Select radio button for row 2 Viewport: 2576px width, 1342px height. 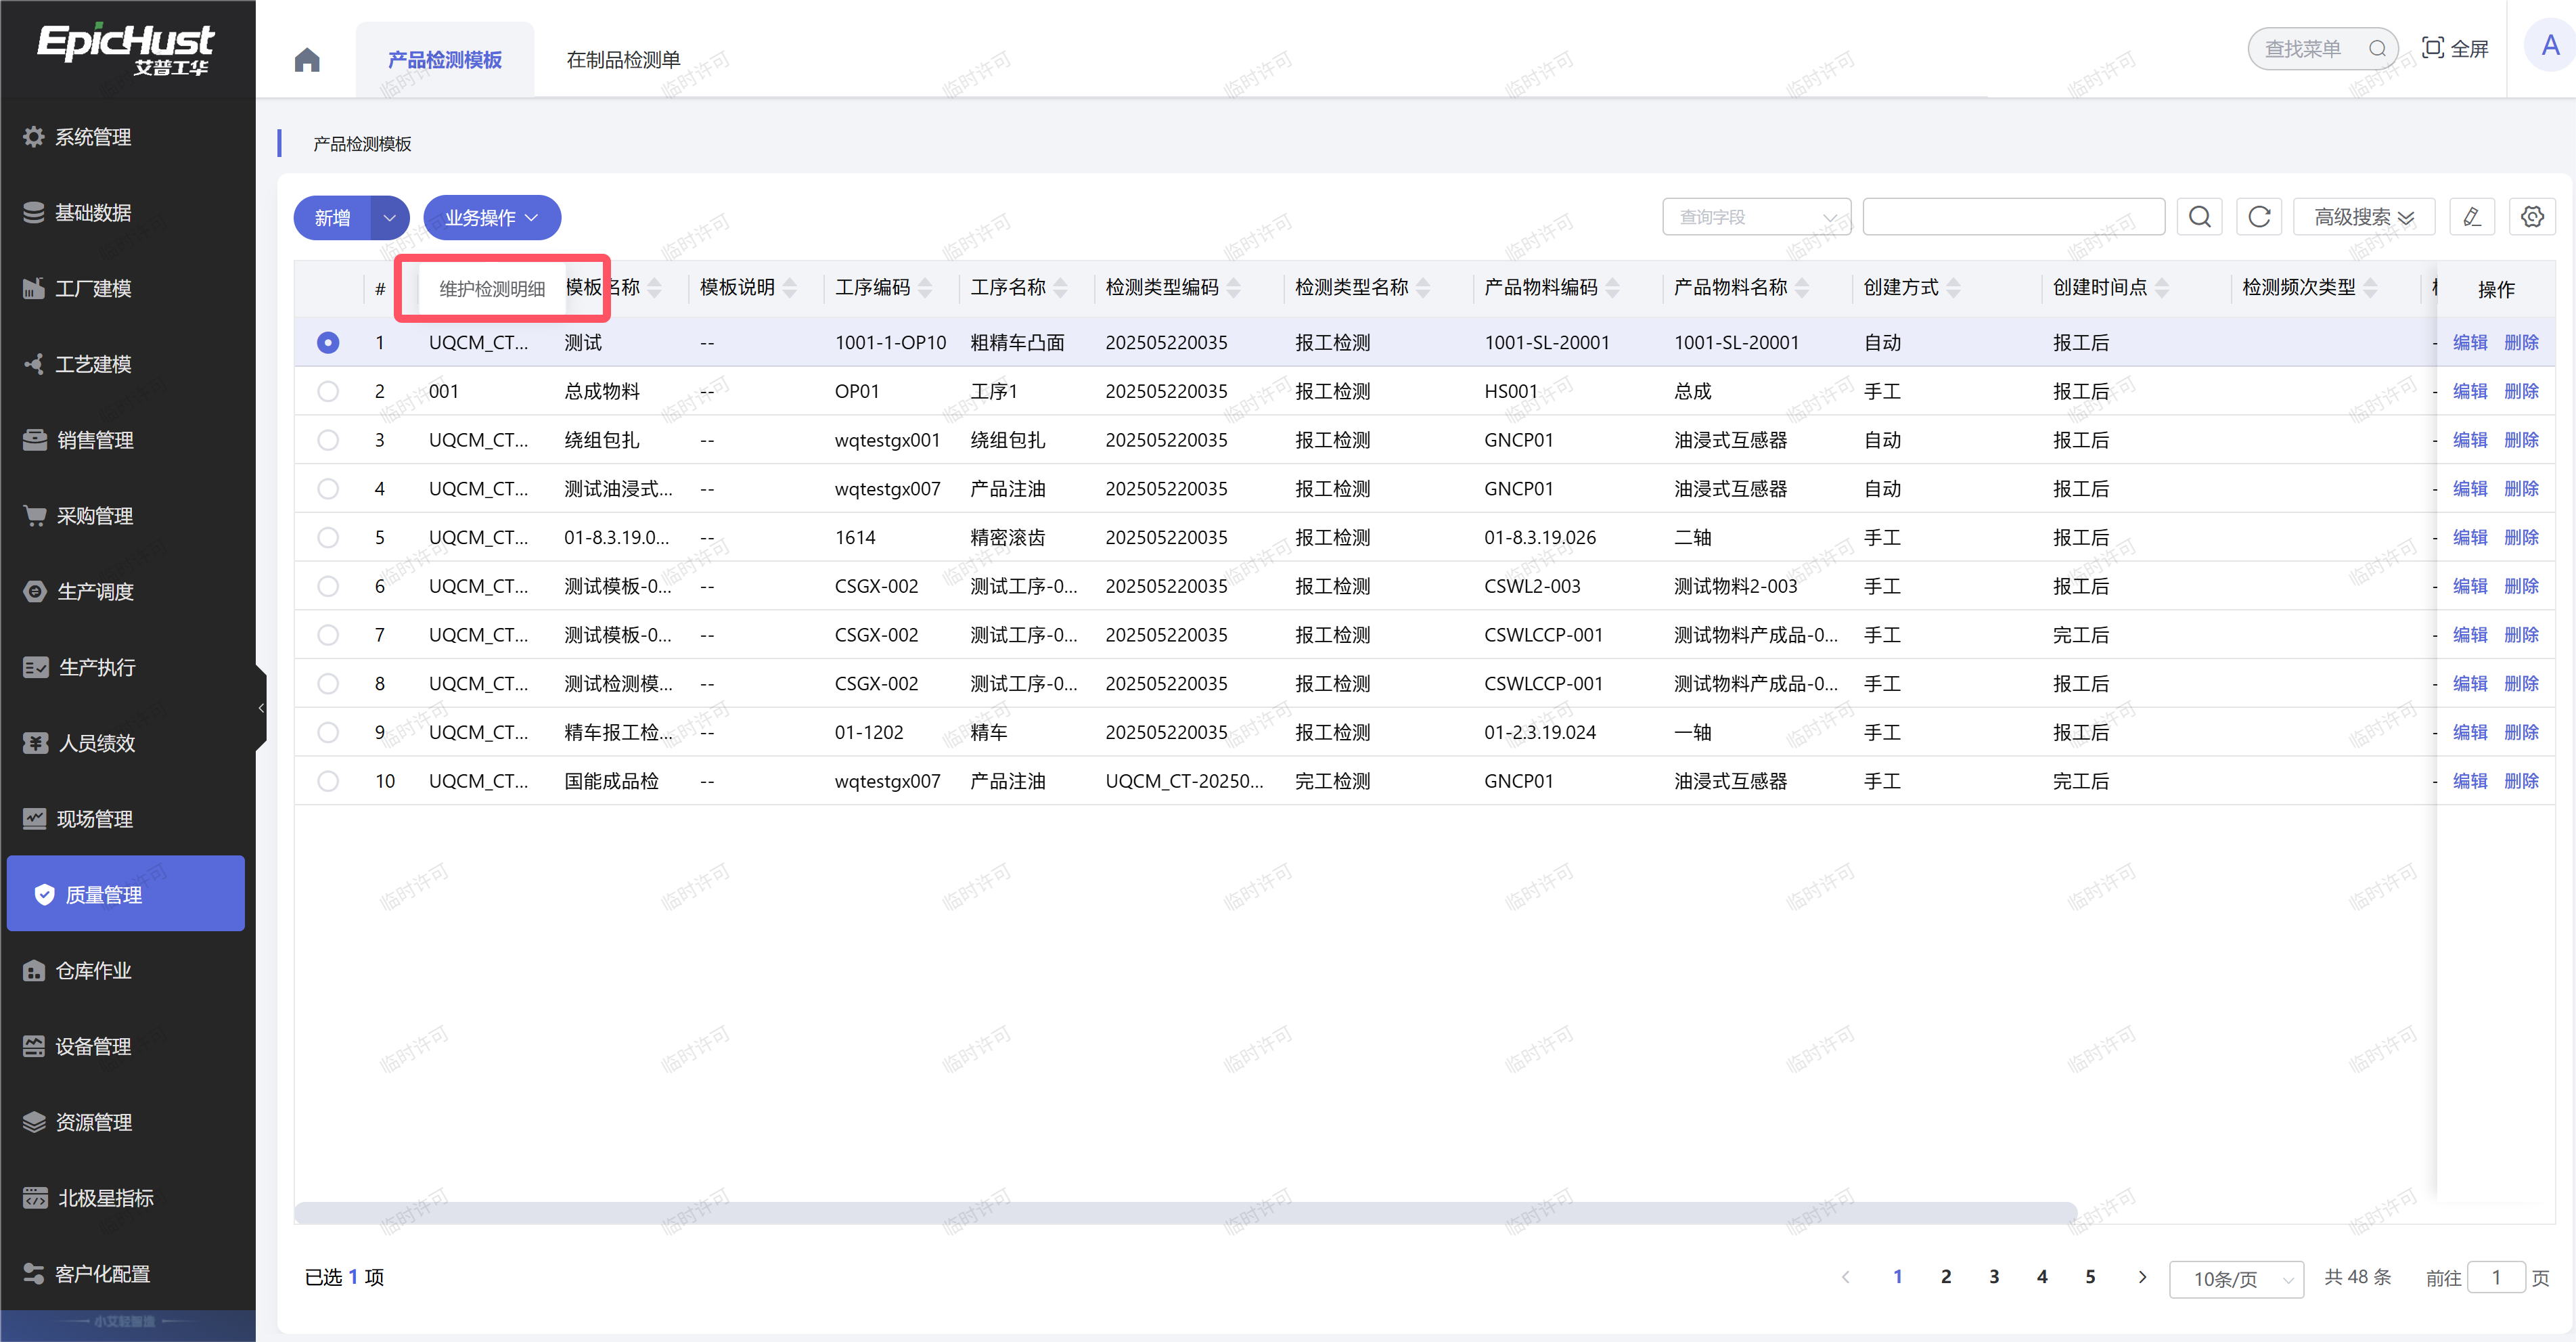pos(328,391)
